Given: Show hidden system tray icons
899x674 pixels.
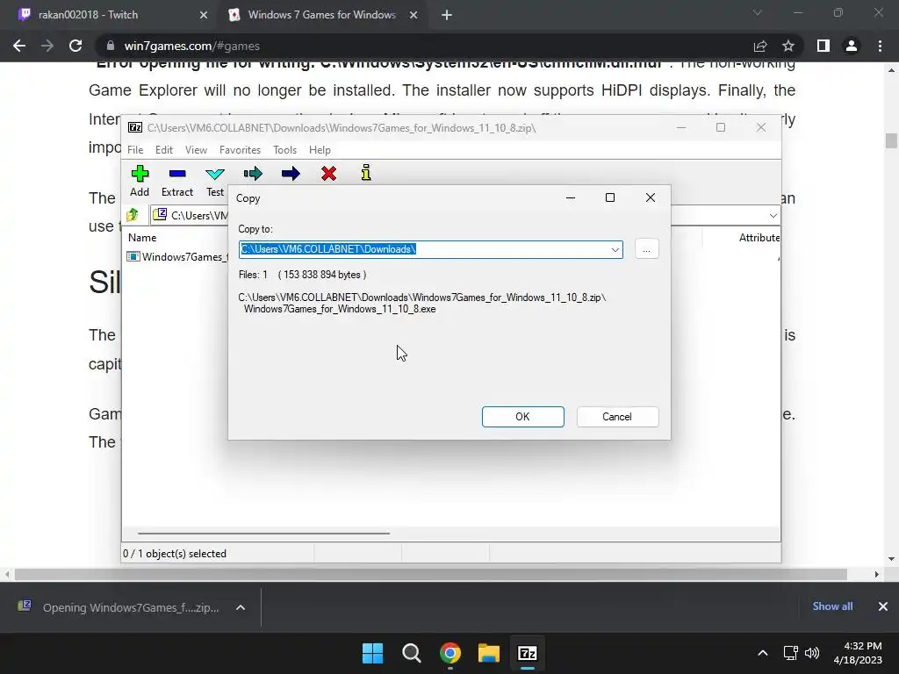Looking at the screenshot, I should pyautogui.click(x=763, y=653).
